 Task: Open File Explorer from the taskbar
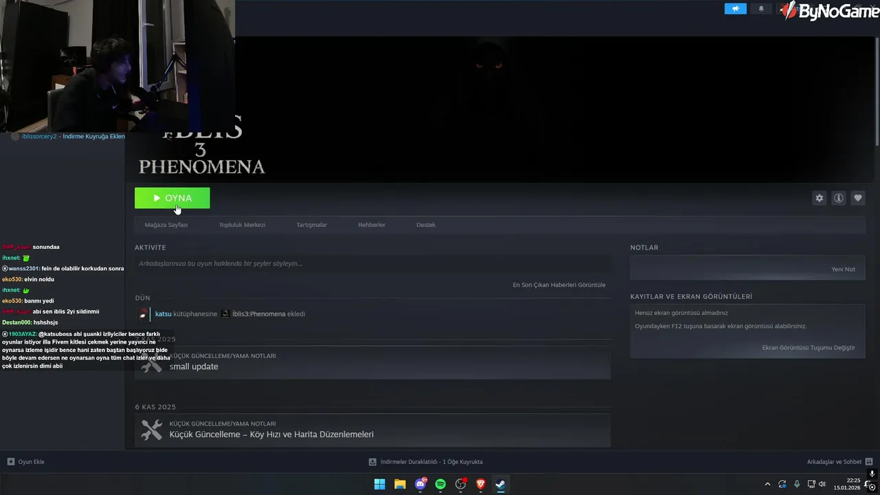point(399,484)
